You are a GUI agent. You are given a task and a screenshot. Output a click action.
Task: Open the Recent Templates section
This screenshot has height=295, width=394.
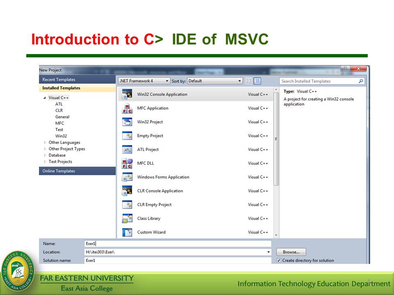pos(78,79)
